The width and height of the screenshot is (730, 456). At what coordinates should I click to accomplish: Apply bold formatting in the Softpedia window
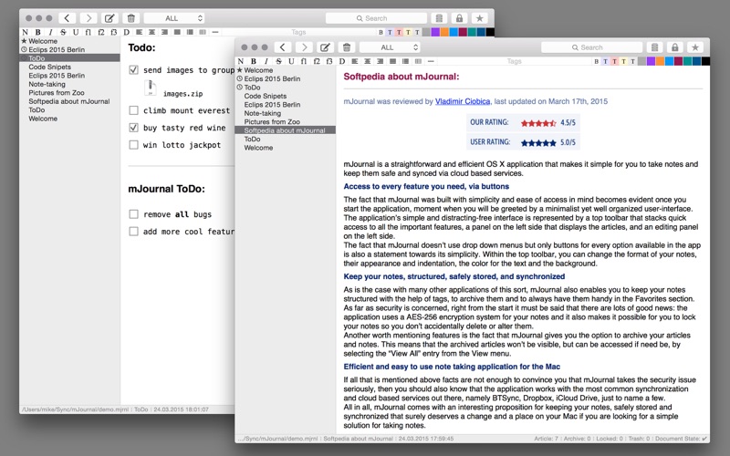254,61
